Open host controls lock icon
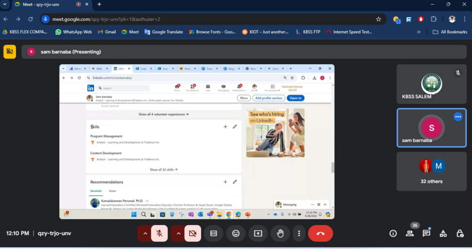Viewport: 472px width, 249px height. [460, 233]
